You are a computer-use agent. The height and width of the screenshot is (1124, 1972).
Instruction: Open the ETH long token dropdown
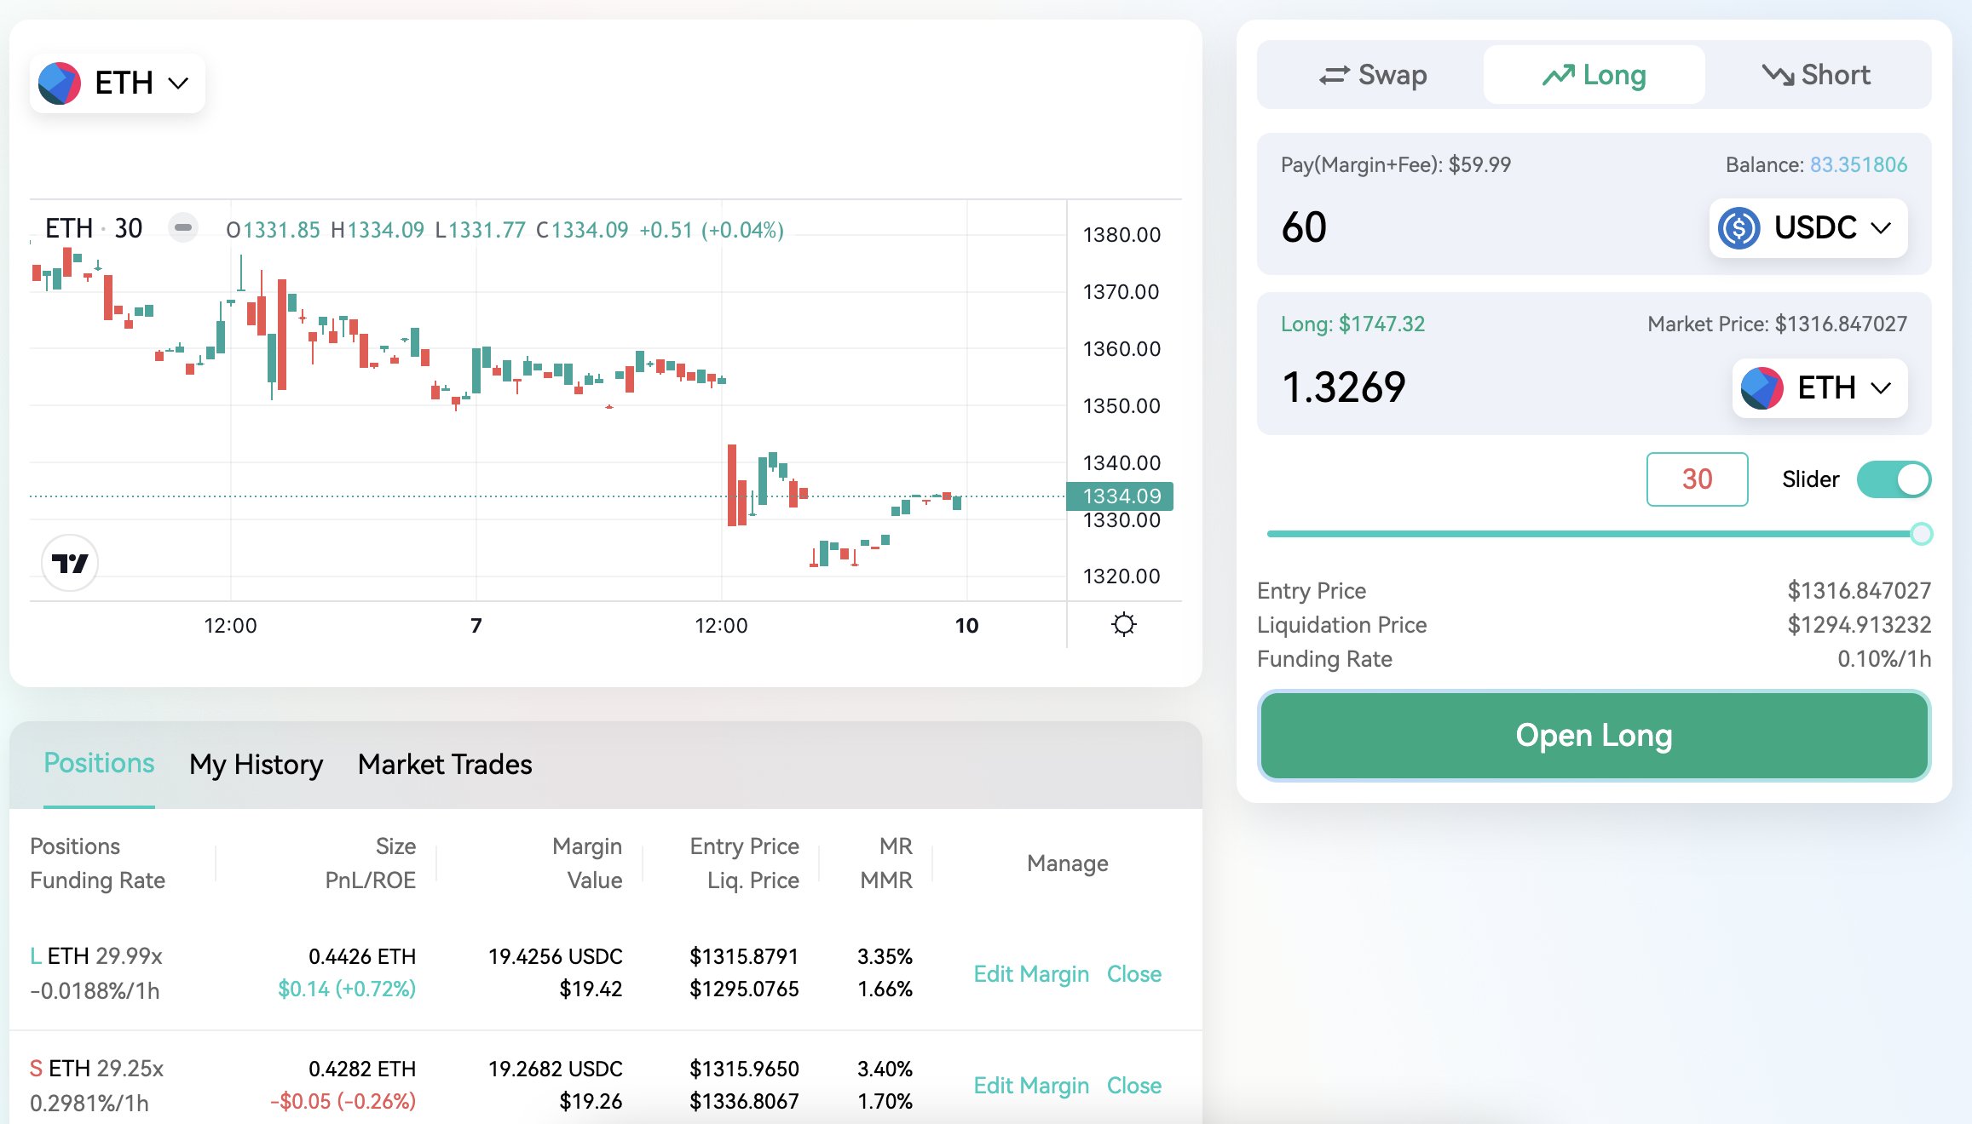(x=1880, y=388)
